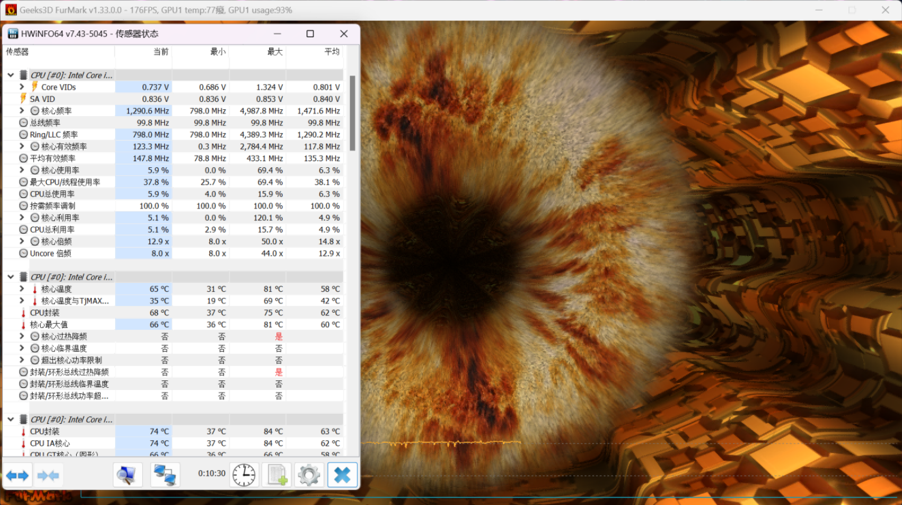Click the clock icon beside Ring/LLC 频率
902x505 pixels.
[24, 135]
